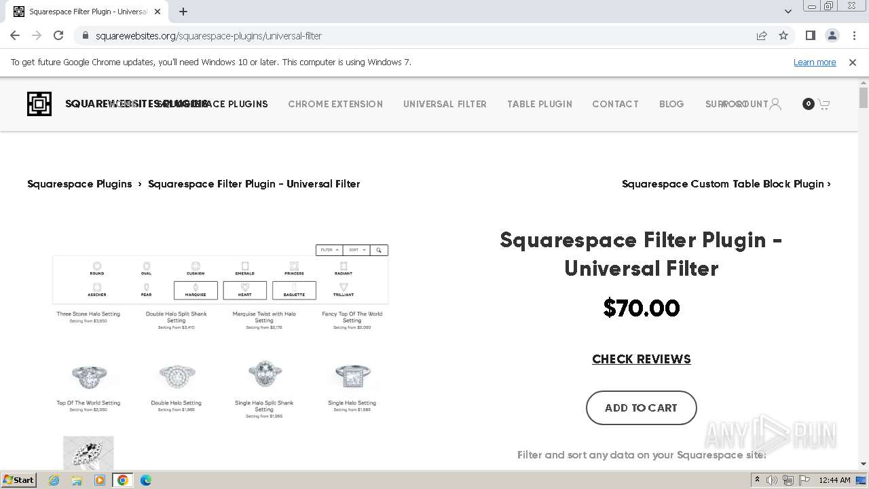Screen dimensions: 869x489
Task: Bookmark this page with the star
Action: click(x=783, y=35)
